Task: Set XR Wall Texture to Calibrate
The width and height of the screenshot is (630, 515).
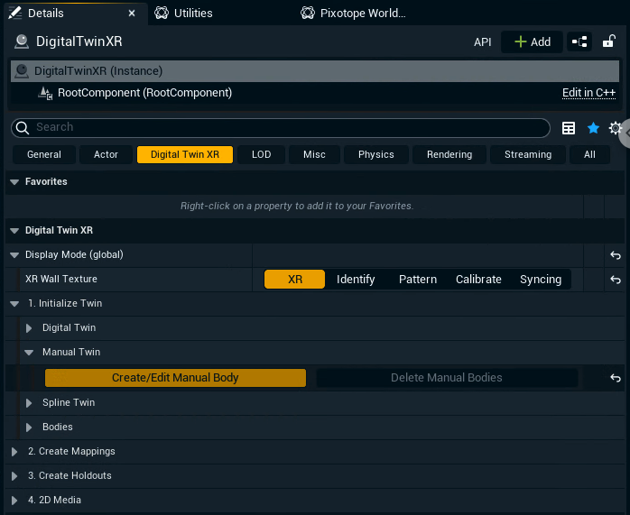Action: point(478,280)
